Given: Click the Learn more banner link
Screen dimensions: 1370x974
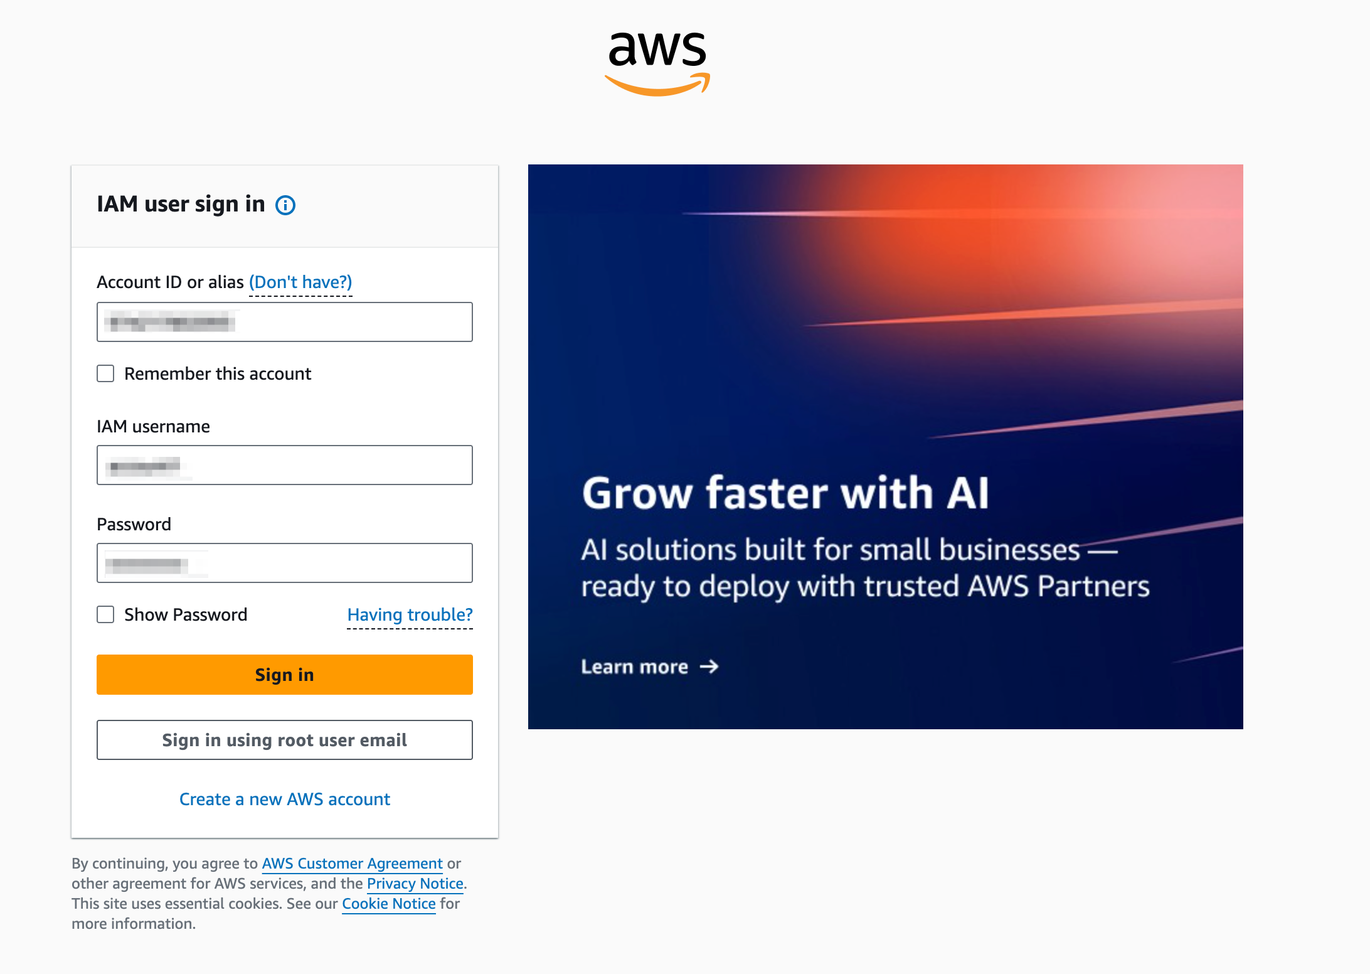Looking at the screenshot, I should pos(649,666).
